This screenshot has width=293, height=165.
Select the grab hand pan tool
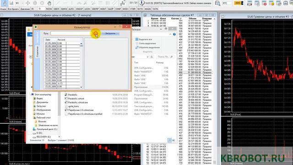pos(49,3)
